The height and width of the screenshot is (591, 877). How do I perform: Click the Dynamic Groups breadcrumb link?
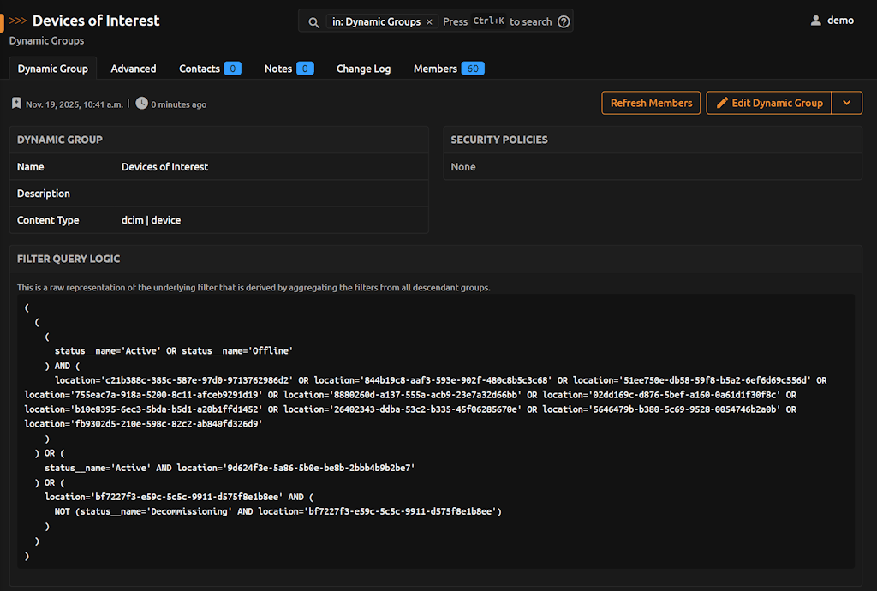click(46, 40)
